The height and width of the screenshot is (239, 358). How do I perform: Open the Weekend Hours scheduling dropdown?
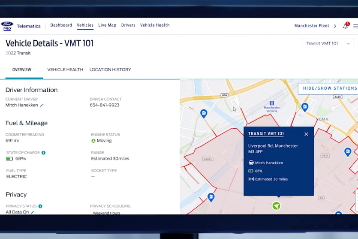106,212
